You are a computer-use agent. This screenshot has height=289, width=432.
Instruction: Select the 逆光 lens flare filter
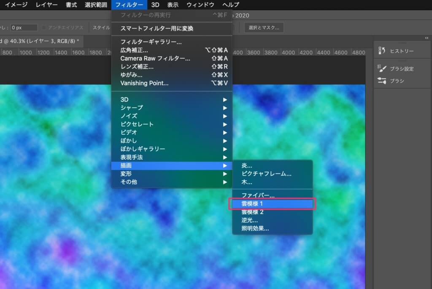(x=249, y=220)
